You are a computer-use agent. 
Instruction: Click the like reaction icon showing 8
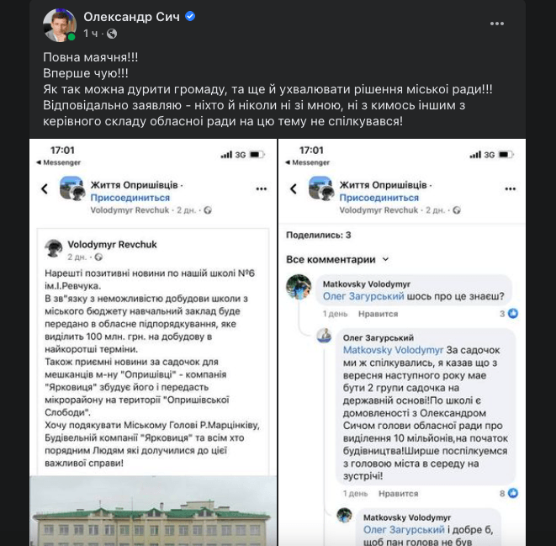coord(513,493)
